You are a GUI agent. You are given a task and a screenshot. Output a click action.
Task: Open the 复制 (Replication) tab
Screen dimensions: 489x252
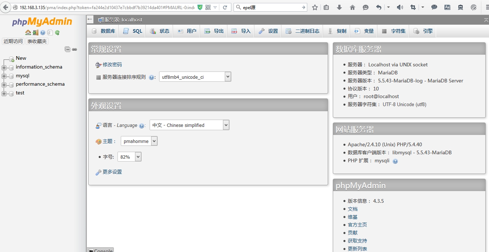(x=337, y=31)
